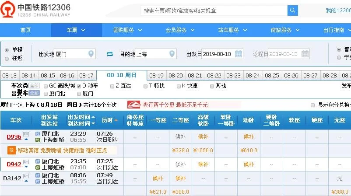This screenshot has width=351, height=196.
Task: Click the ¥1050.0 price
Action: click(203, 150)
